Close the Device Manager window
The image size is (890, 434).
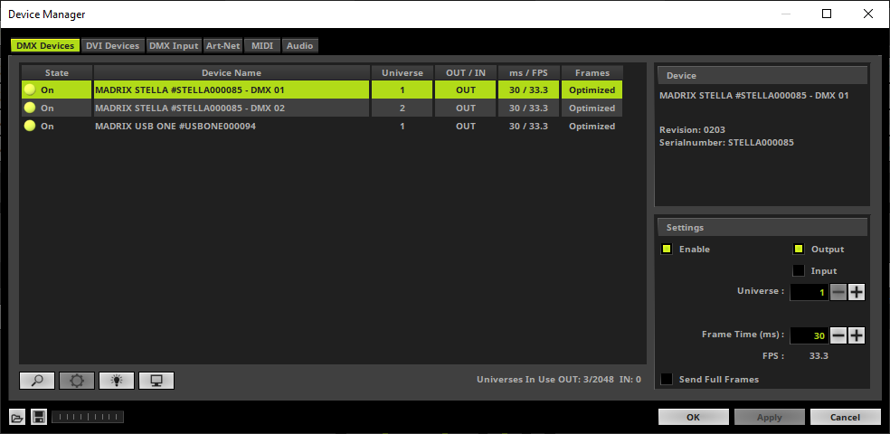point(868,14)
